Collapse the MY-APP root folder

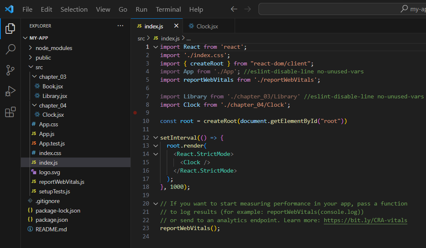click(25, 38)
